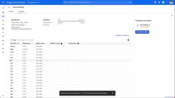Click the Training jobs and models heading
This screenshot has width=175, height=98.
143,21
